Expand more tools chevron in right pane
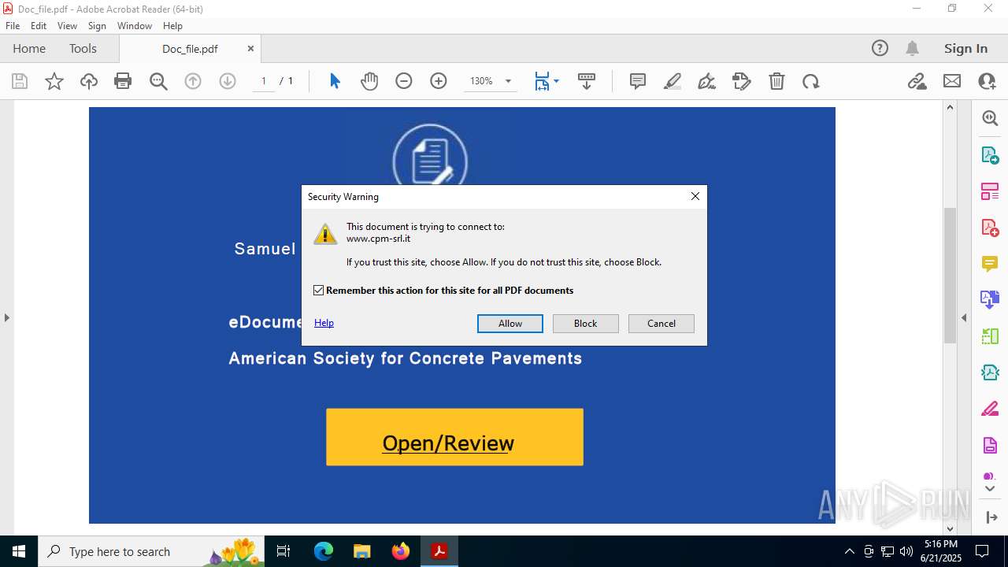 coord(990,489)
